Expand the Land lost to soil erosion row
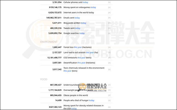This screenshot has height=110, width=177. 110,52
